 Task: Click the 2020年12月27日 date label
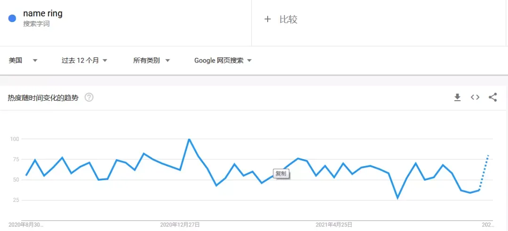pos(180,224)
